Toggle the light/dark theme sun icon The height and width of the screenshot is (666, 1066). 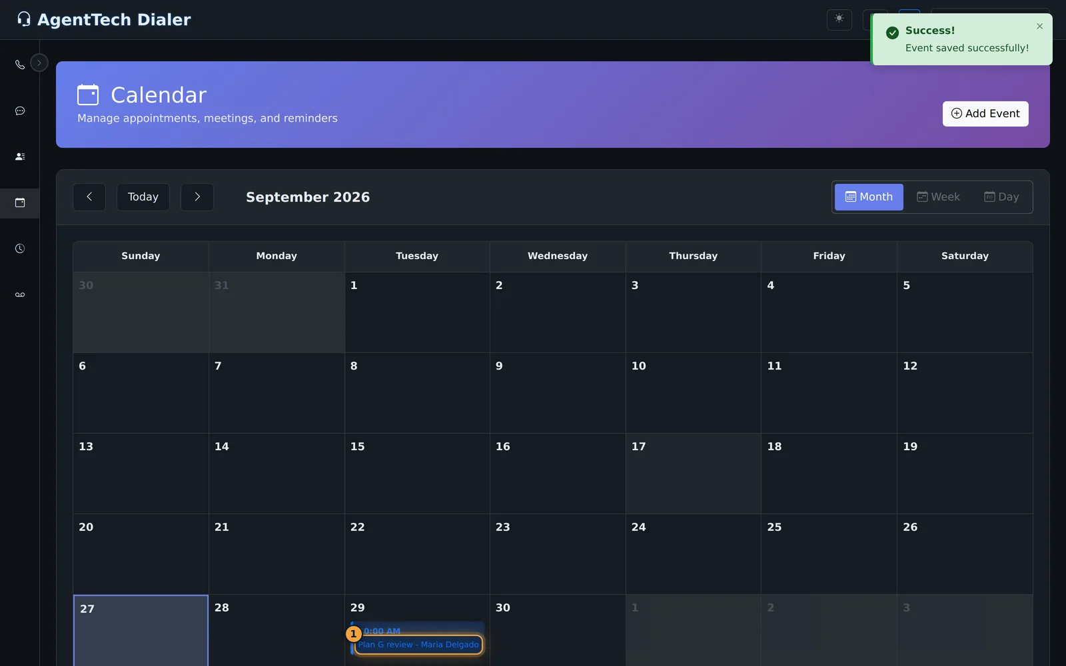(x=839, y=19)
